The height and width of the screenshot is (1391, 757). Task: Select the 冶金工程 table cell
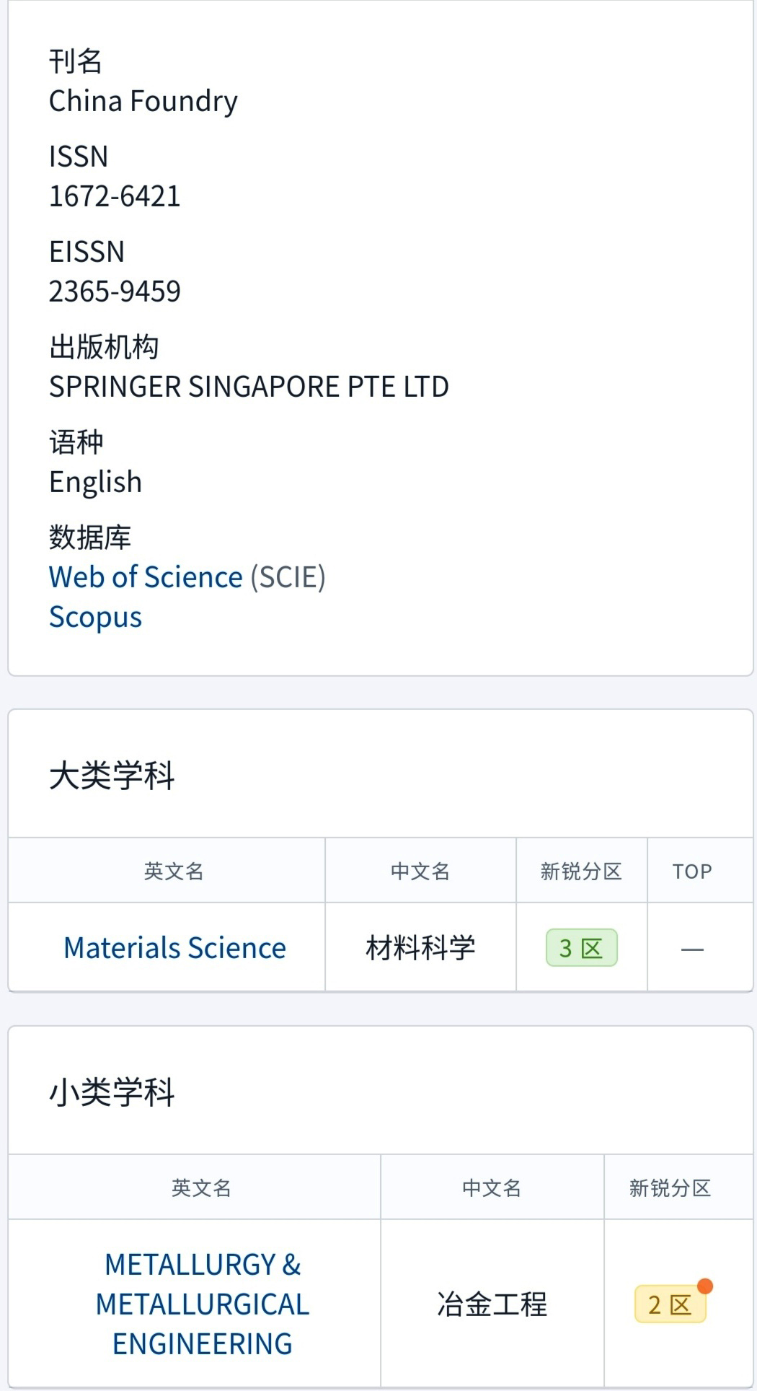click(x=492, y=1304)
